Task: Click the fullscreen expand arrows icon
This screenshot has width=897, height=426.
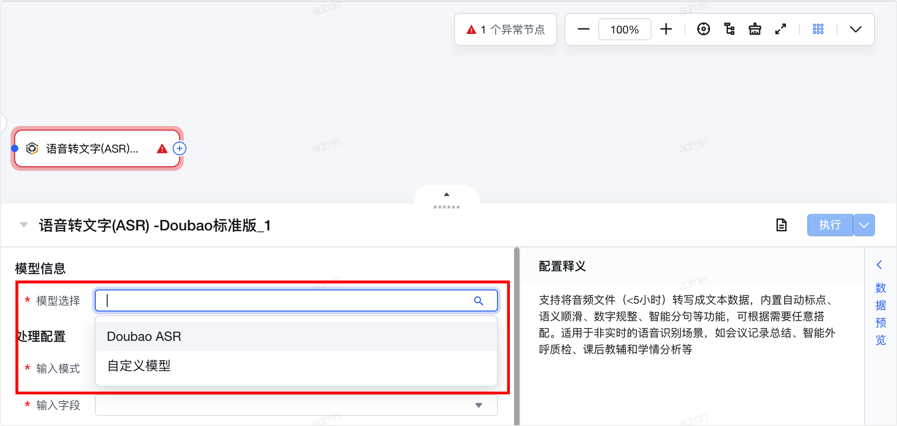Action: tap(780, 29)
